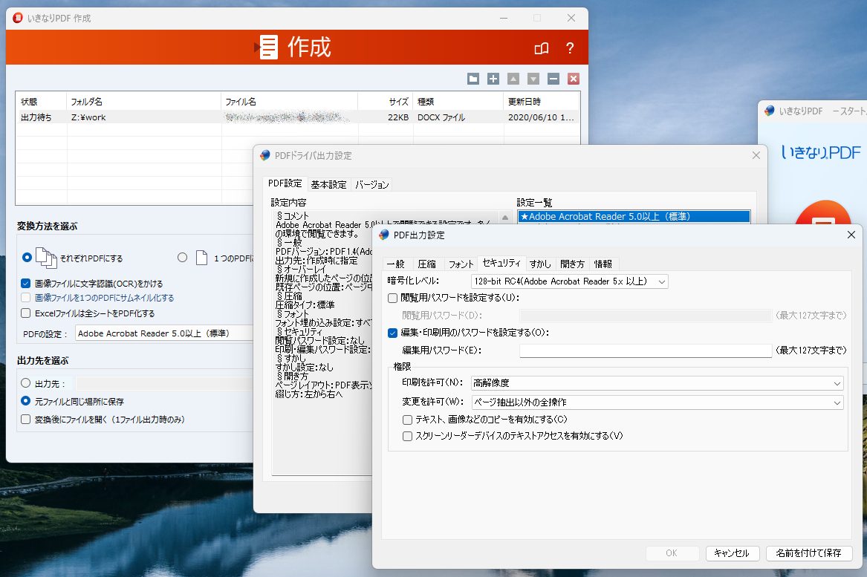Move file down with arrow icon
The width and height of the screenshot is (867, 577).
(533, 79)
